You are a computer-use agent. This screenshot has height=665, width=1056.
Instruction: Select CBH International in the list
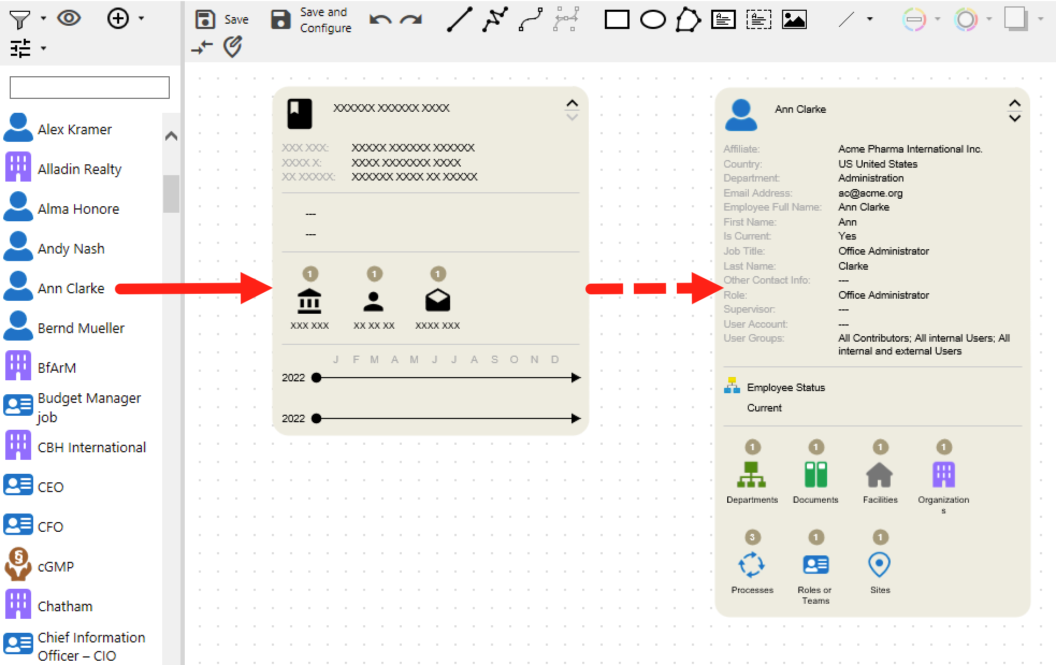point(91,447)
